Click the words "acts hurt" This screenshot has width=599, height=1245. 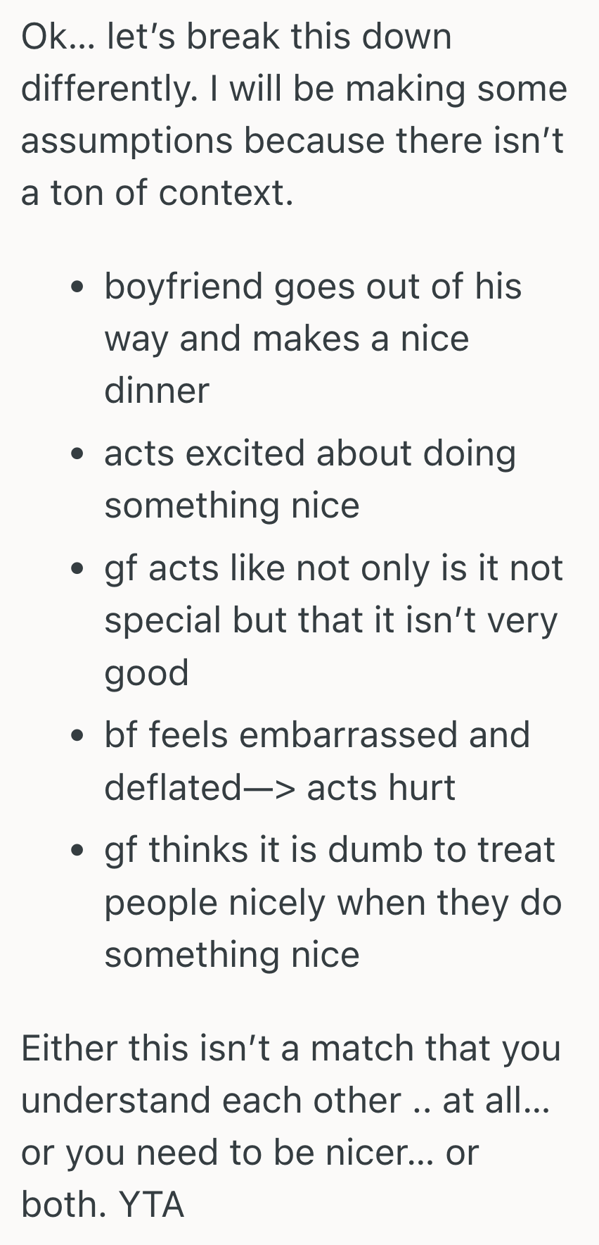point(381,787)
